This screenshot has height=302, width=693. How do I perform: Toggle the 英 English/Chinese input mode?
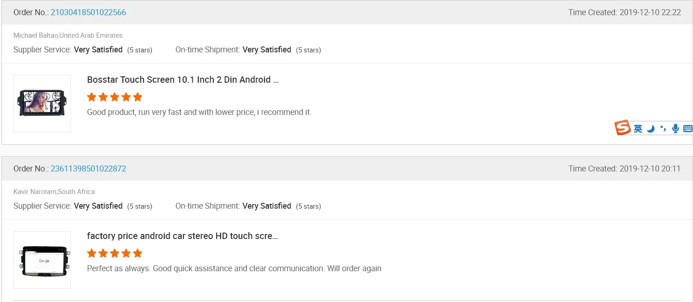638,129
